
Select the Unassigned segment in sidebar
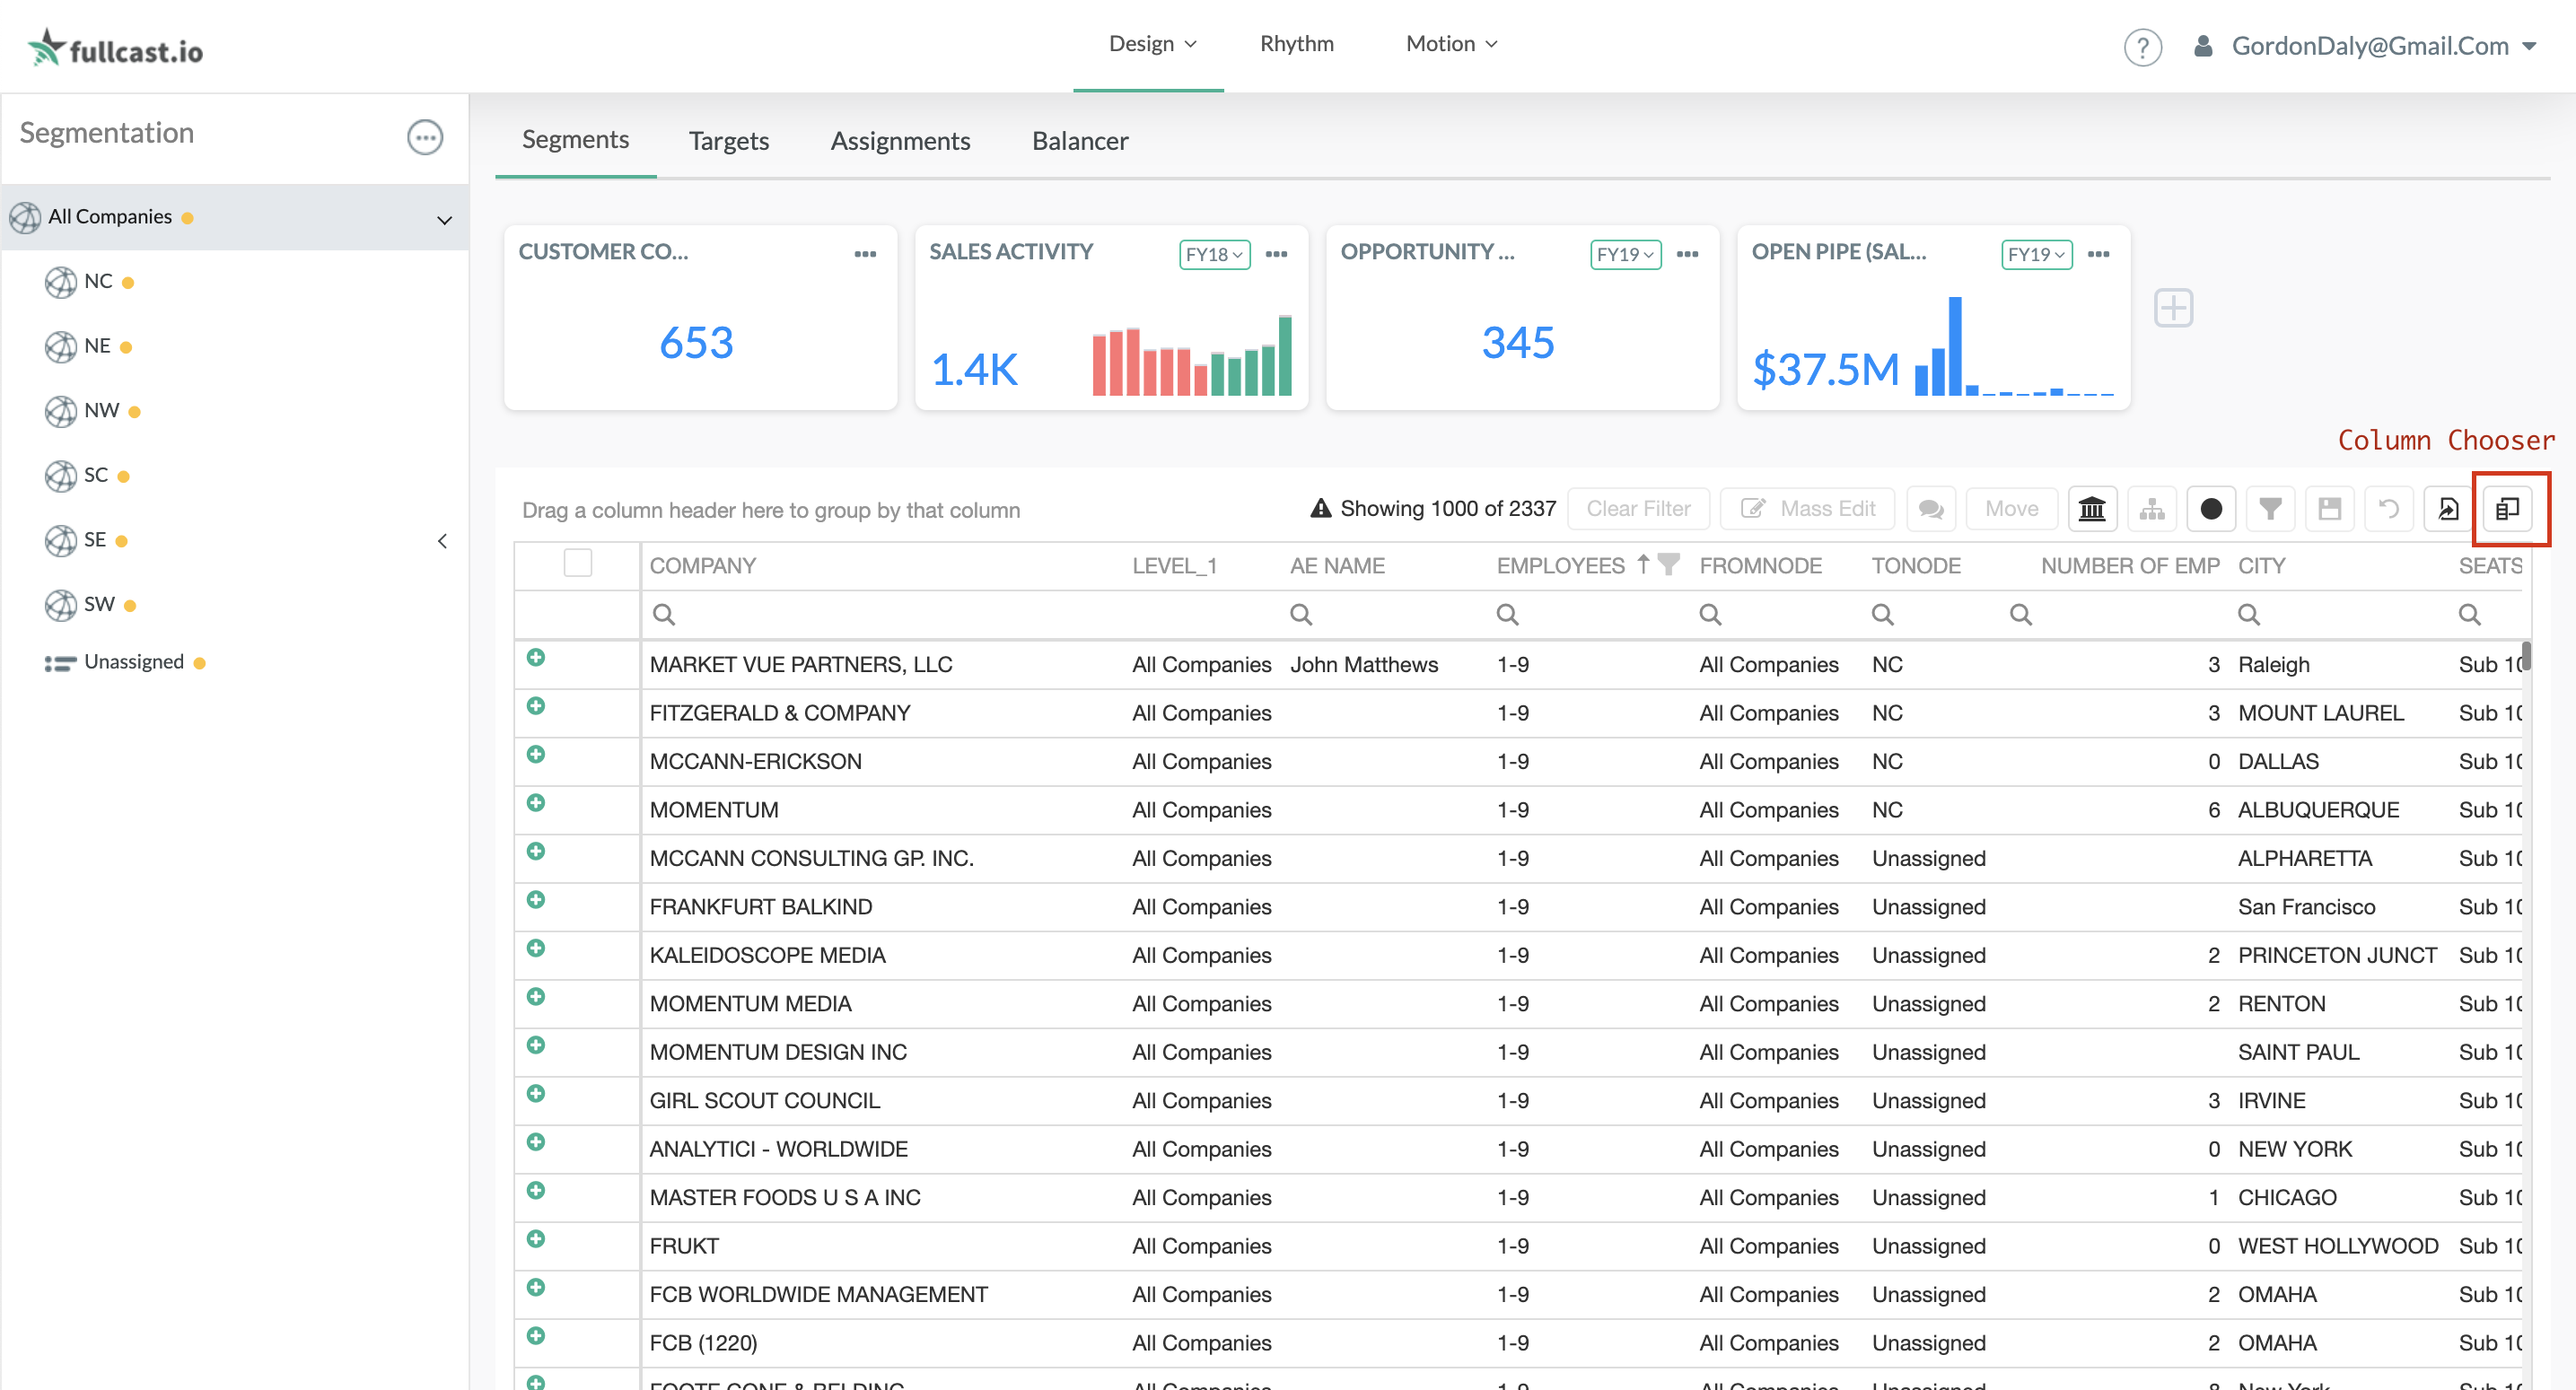(134, 662)
